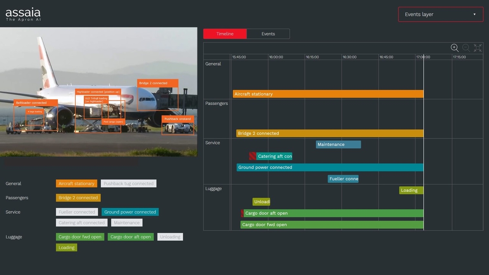Click the zoom out magnifier icon
Image resolution: width=489 pixels, height=275 pixels.
466,48
